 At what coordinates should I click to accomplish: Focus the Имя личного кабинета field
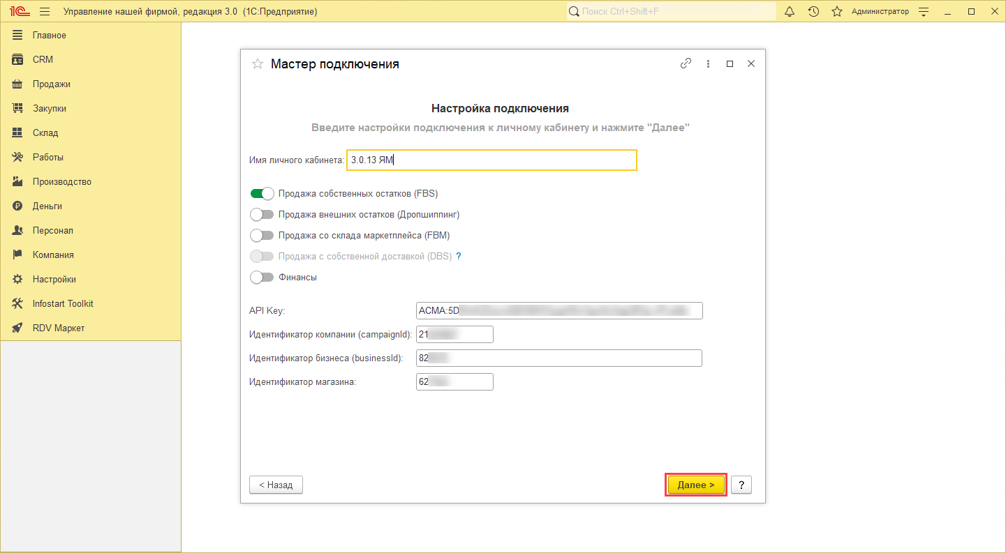[492, 160]
